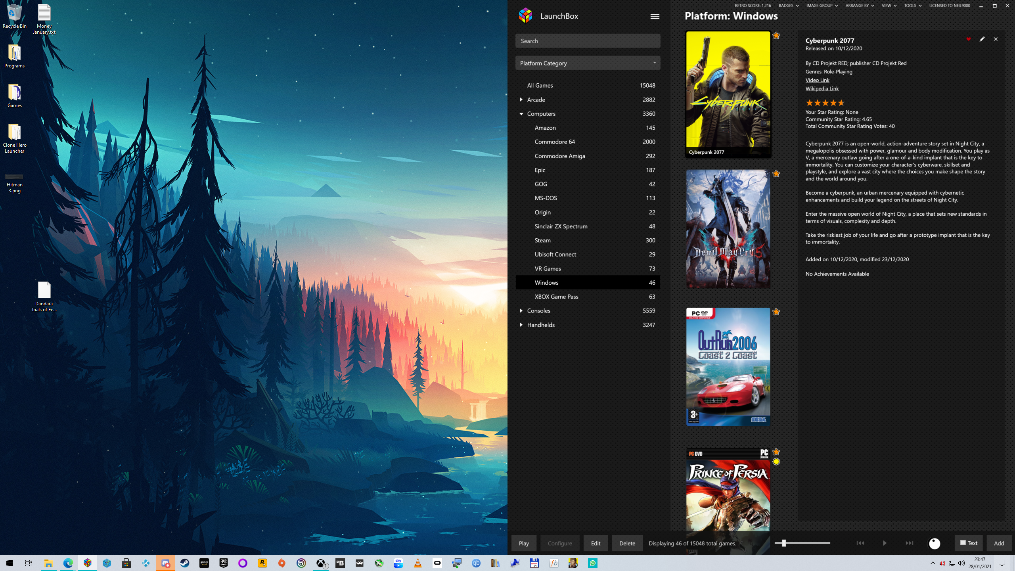The image size is (1015, 571).
Task: Click the star badge beside Devil May Cry 5
Action: [776, 173]
